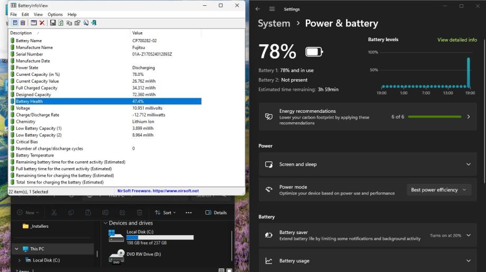Select the Manufacture Name row showing Fujitsu

(105, 47)
